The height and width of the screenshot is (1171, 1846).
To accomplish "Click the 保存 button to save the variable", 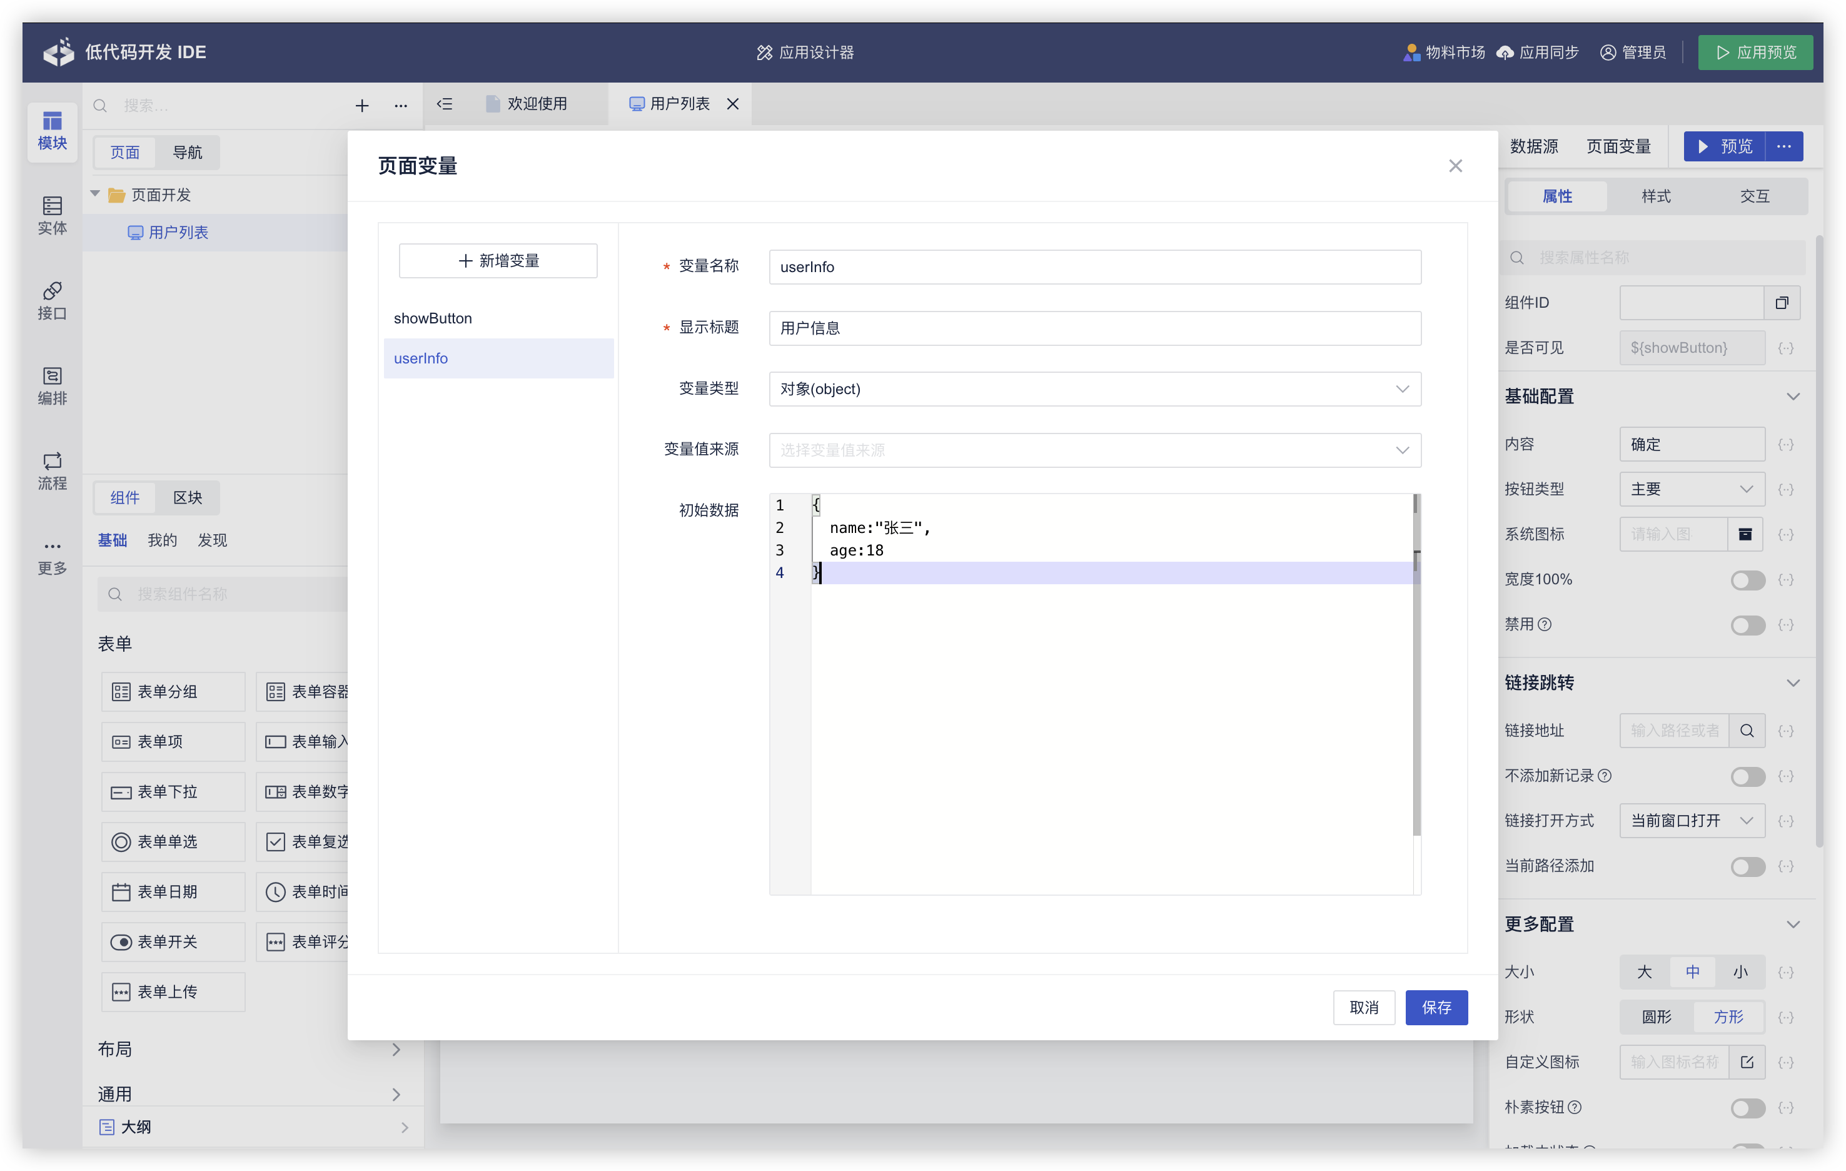I will (x=1436, y=1008).
